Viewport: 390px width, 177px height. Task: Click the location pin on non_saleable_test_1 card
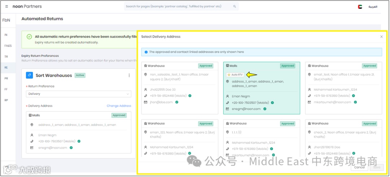pos(146,75)
